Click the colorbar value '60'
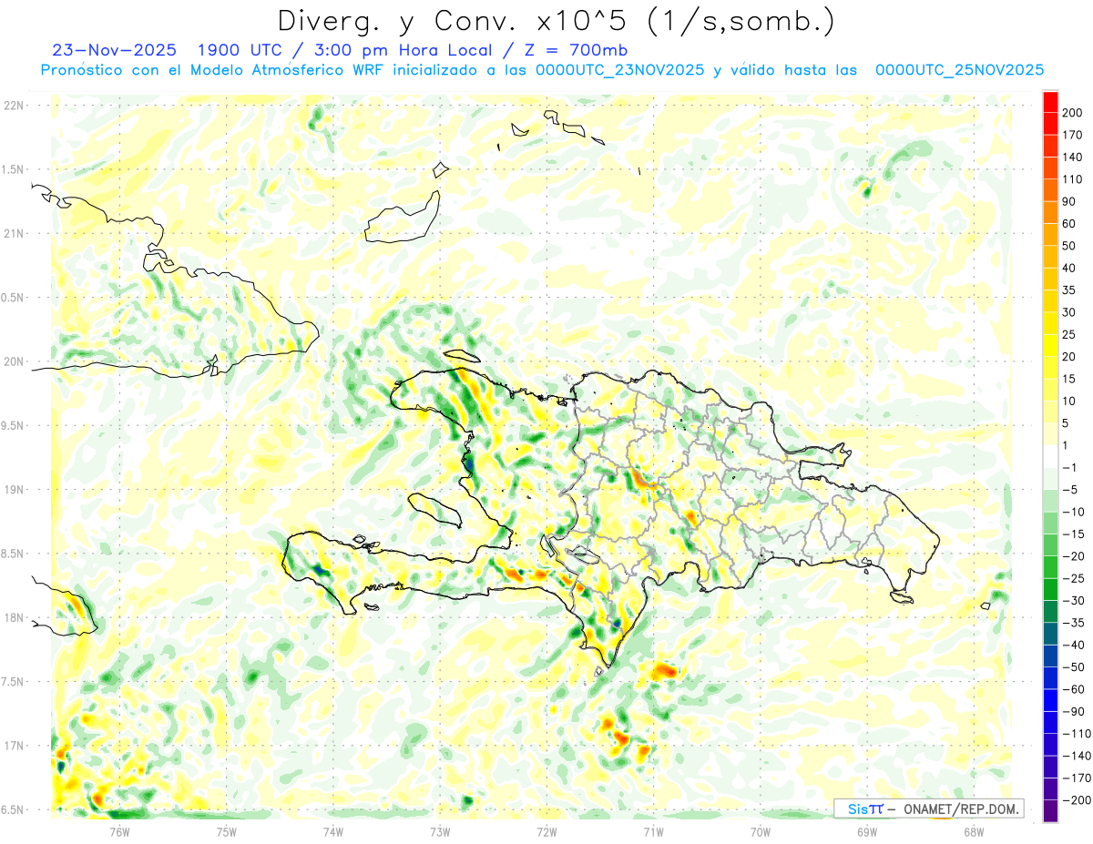This screenshot has height=844, width=1093. click(x=1069, y=224)
